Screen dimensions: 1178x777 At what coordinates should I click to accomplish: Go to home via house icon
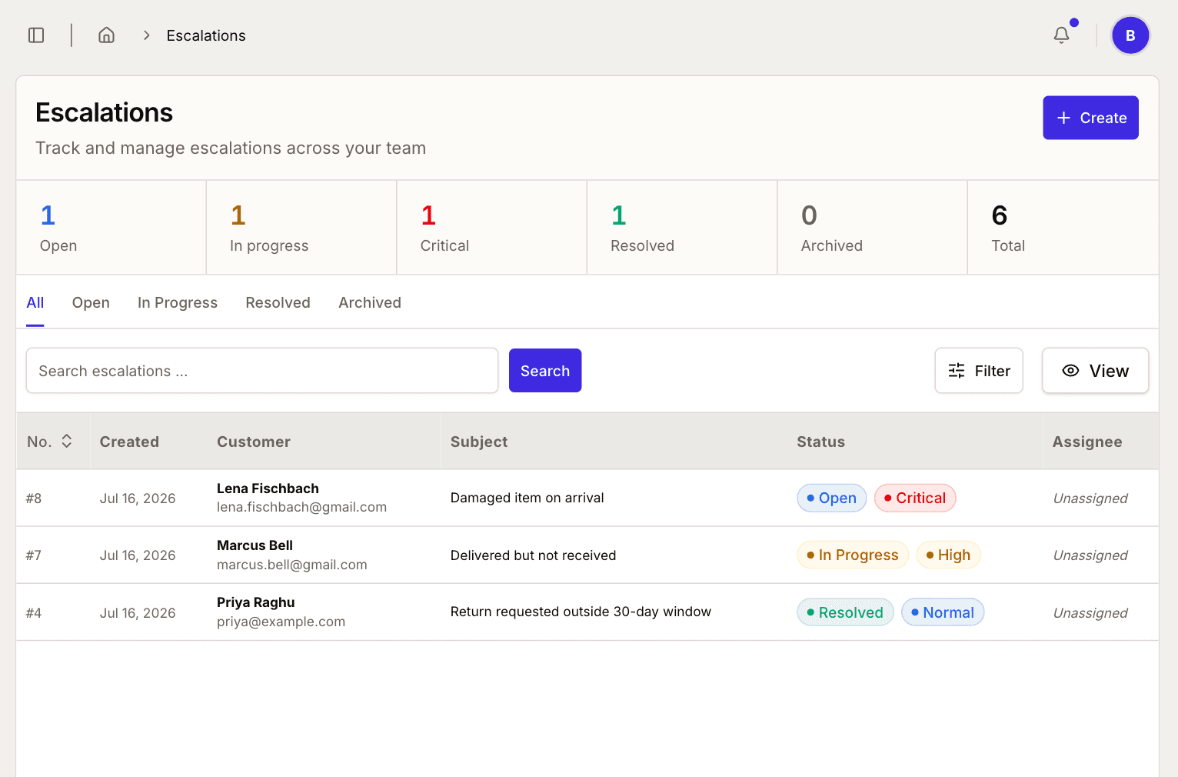point(107,35)
